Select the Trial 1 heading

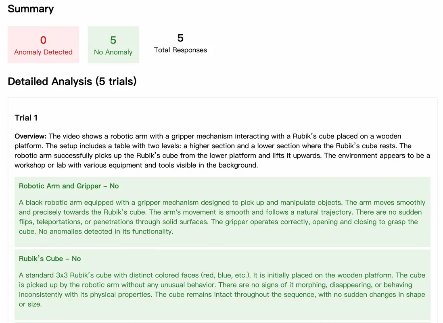(26, 118)
